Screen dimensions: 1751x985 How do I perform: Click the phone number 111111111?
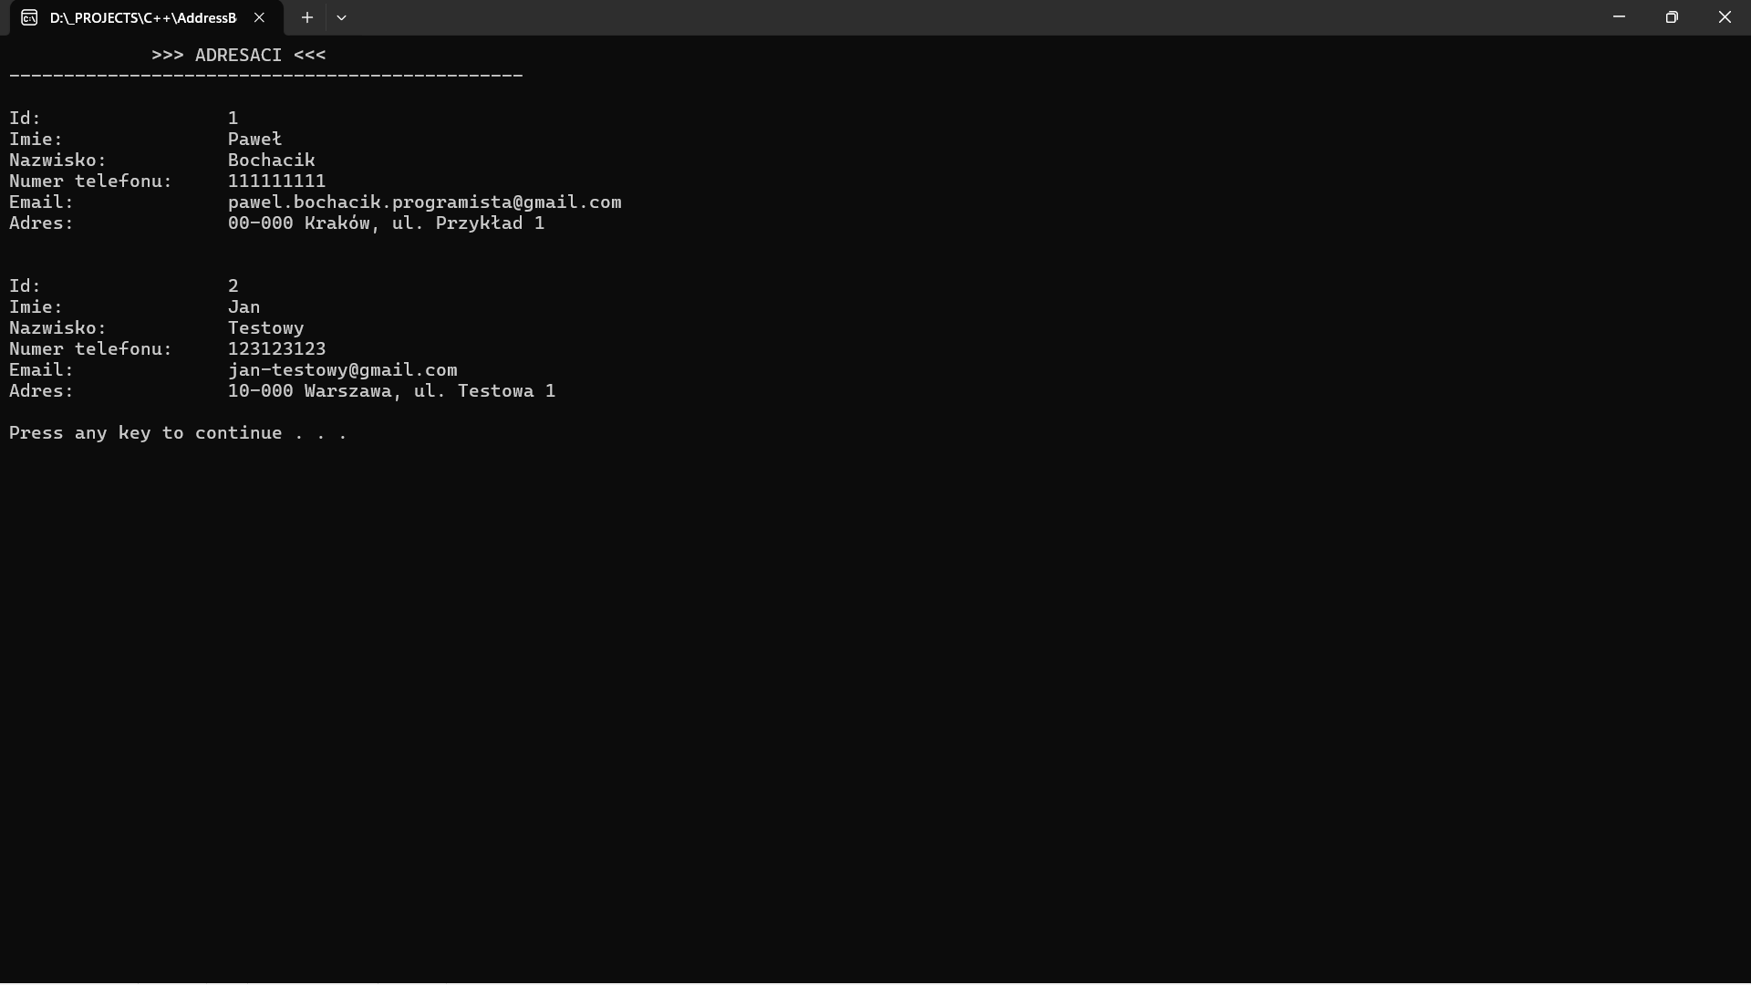(276, 181)
